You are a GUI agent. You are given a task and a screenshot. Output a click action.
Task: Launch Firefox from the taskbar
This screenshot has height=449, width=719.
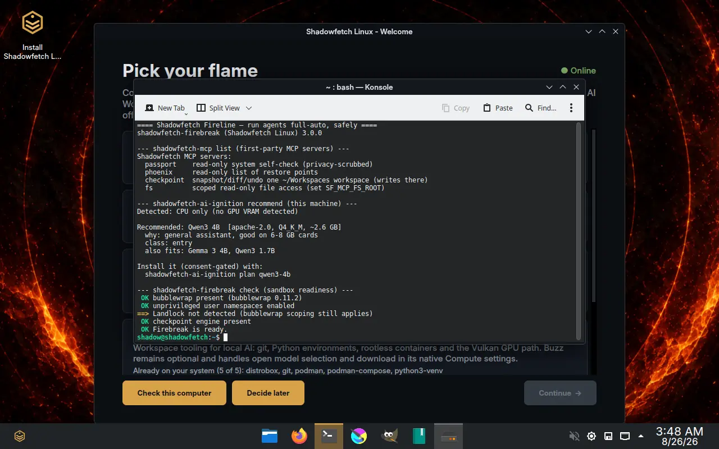tap(299, 436)
